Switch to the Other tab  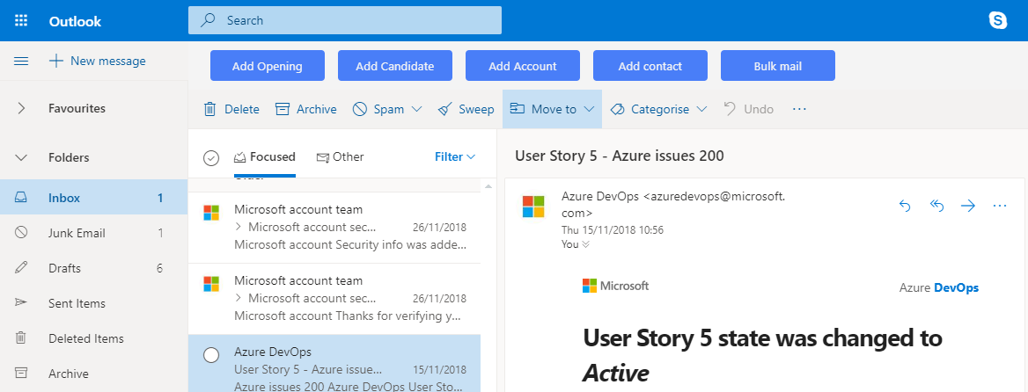click(x=341, y=157)
